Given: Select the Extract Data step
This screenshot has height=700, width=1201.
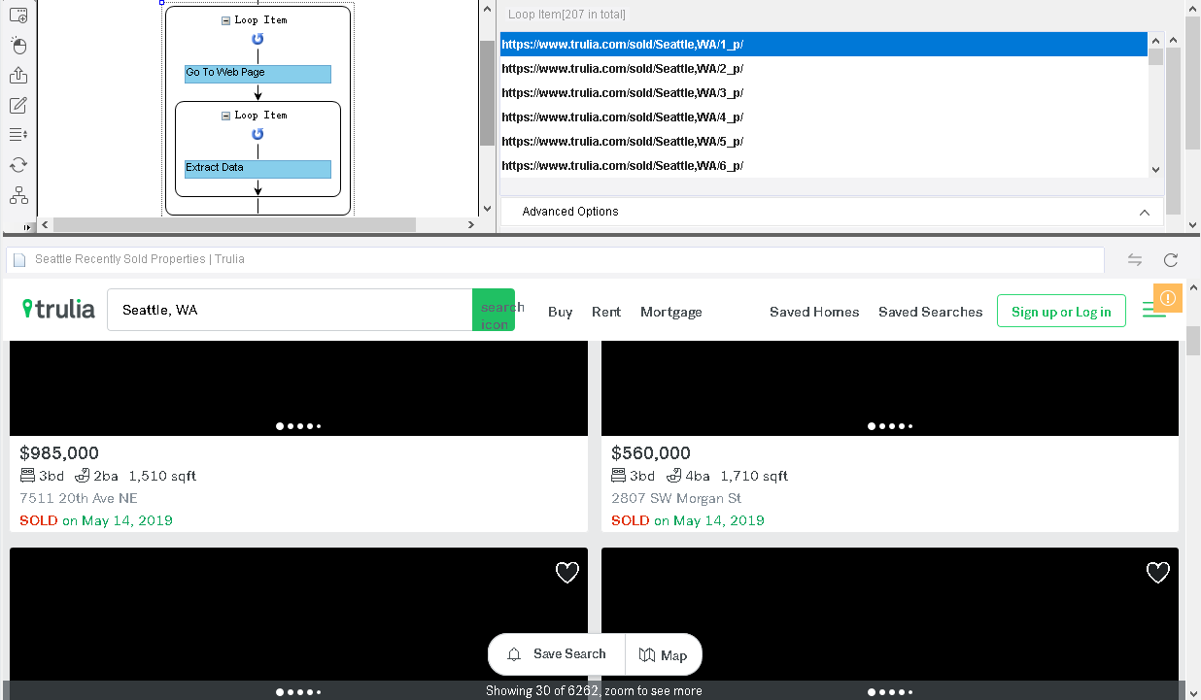Looking at the screenshot, I should (257, 169).
